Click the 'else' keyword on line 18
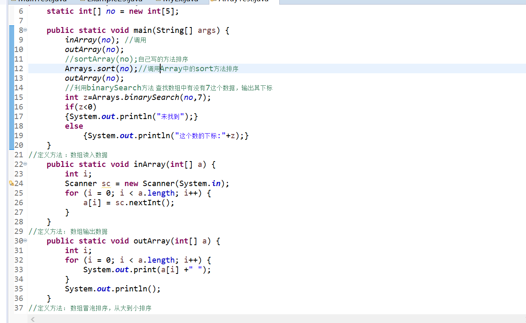The width and height of the screenshot is (526, 323). 74,126
